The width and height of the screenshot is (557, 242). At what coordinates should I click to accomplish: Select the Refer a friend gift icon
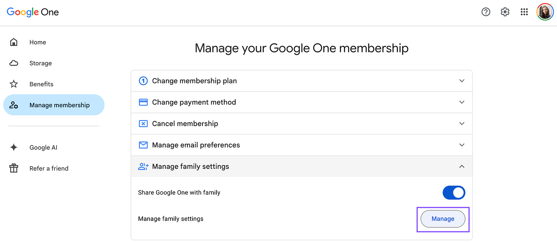14,168
